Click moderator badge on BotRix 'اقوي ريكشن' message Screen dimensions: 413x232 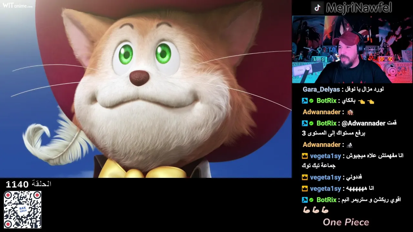(305, 200)
